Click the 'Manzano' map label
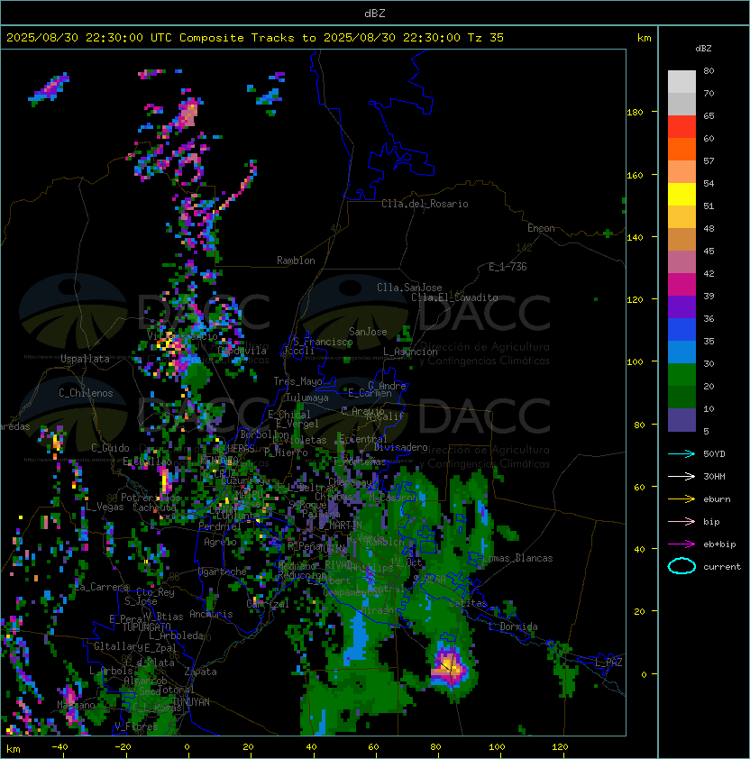The height and width of the screenshot is (759, 750). [76, 705]
